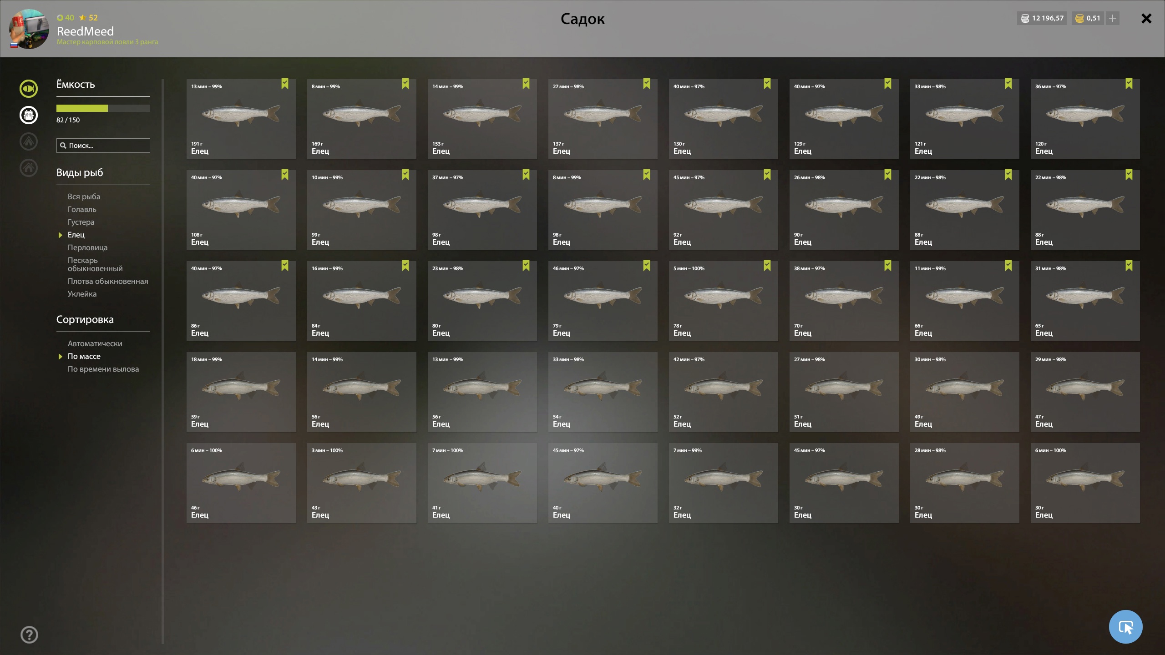Show Вся рыба in fish types
The width and height of the screenshot is (1165, 655).
coord(84,196)
